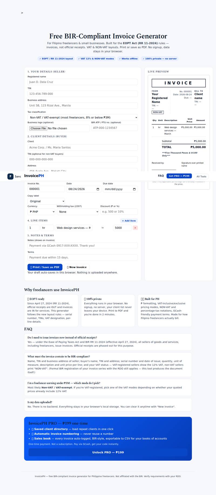The image size is (216, 495).
Task: Click the line item description field
Action: [74, 228]
